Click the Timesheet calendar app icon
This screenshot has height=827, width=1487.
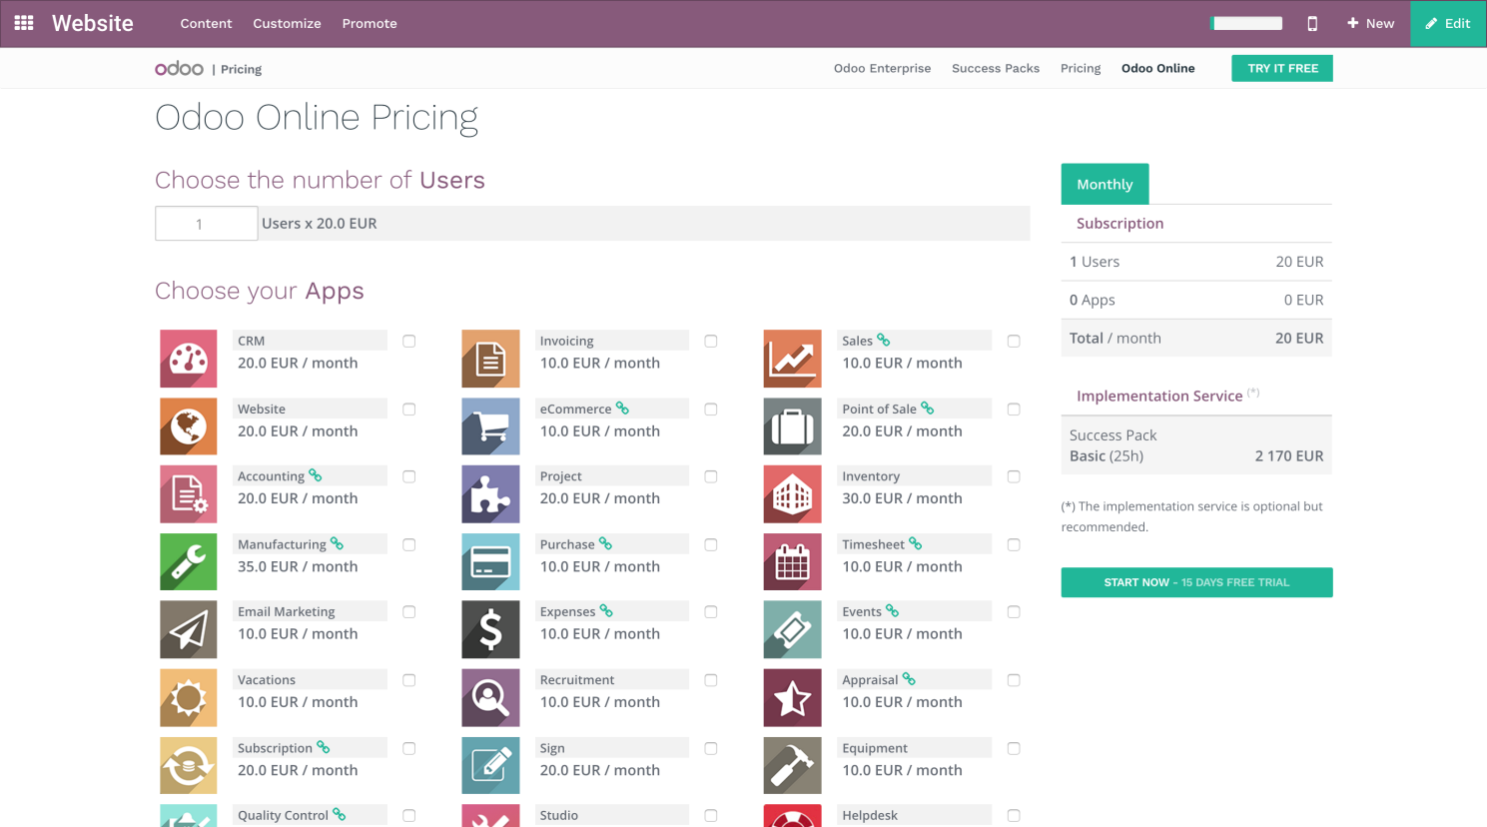coord(793,562)
